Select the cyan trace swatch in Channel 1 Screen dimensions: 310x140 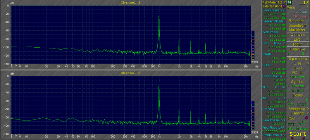pyautogui.click(x=253, y=35)
